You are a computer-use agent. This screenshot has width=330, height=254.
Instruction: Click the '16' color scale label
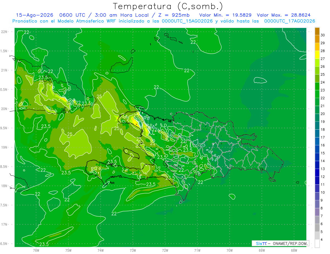point(323,145)
